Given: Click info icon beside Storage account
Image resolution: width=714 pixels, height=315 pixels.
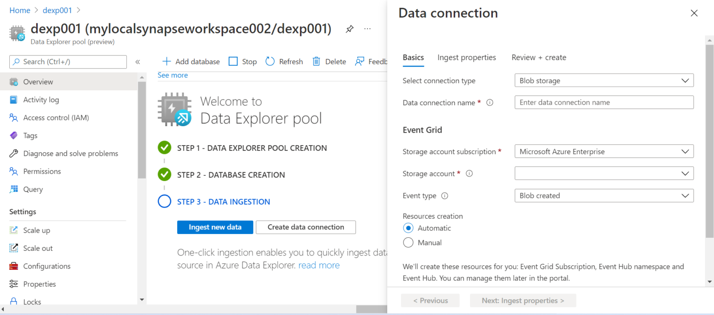Looking at the screenshot, I should click(469, 174).
